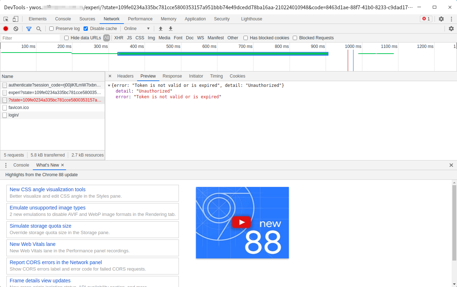Switch to the Application panel
The image size is (457, 287).
195,19
